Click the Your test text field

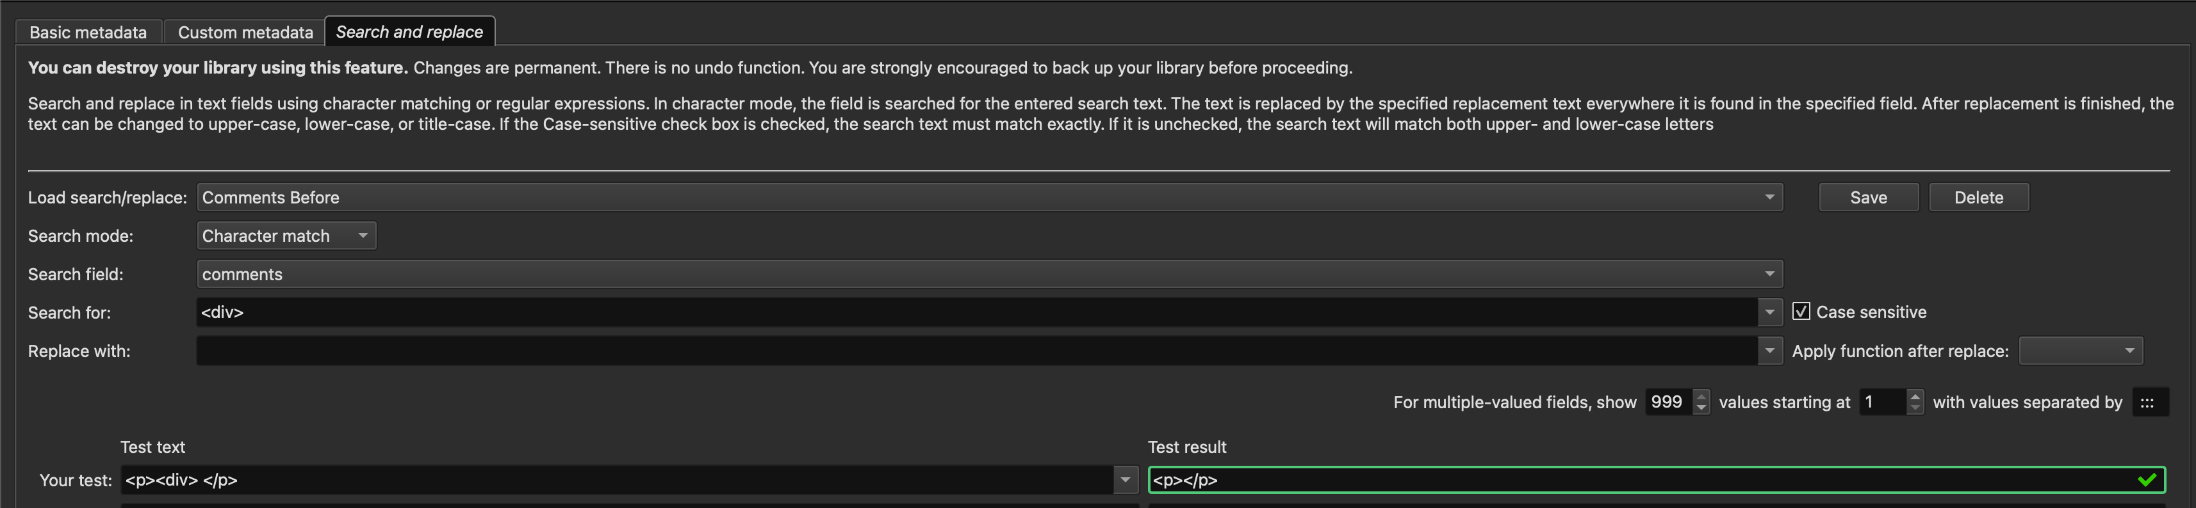pyautogui.click(x=614, y=480)
